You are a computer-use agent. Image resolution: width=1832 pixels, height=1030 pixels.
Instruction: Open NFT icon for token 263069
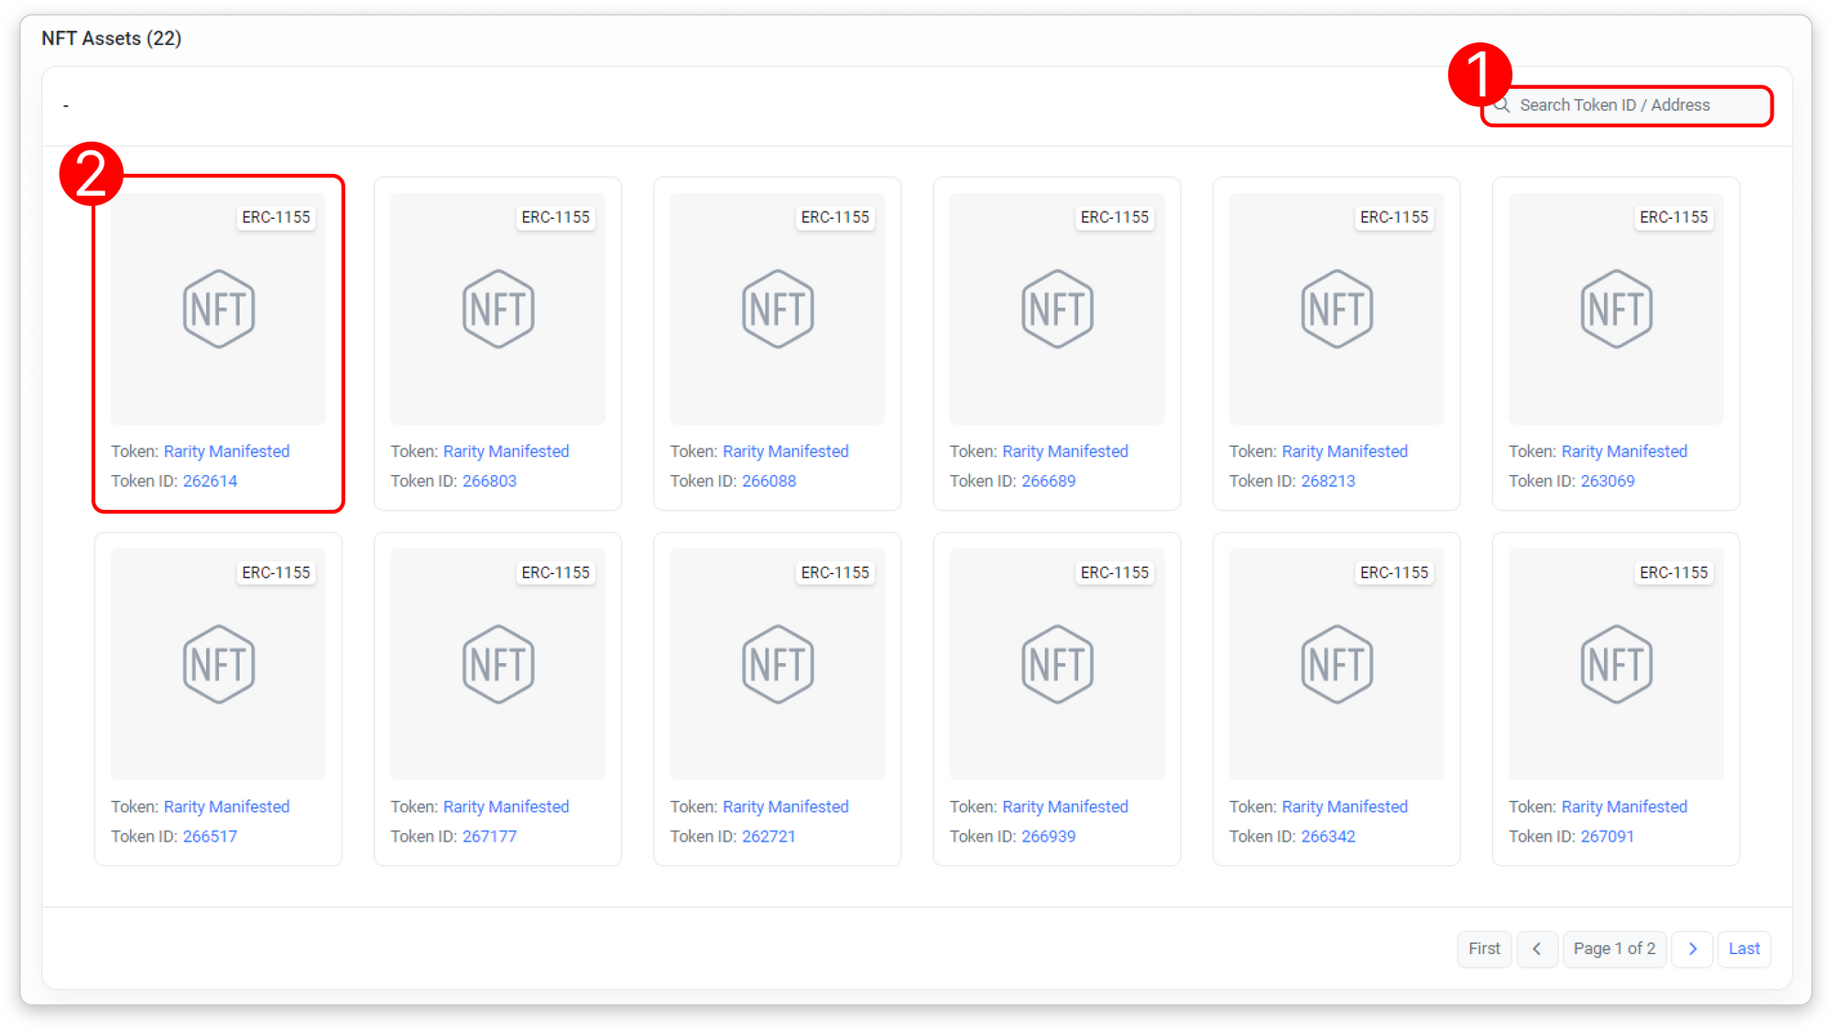tap(1616, 309)
